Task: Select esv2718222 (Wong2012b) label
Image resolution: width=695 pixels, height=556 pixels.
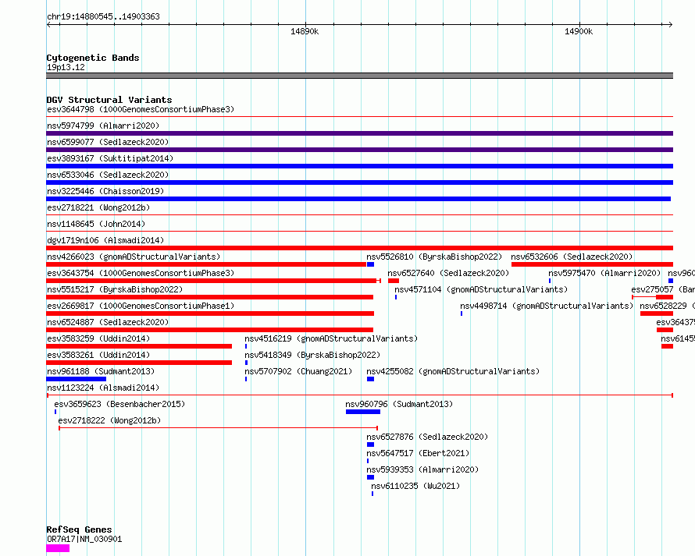Action: (109, 420)
